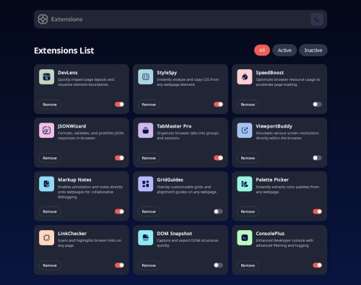Remove the ViewportBuddy extension
Screen dimensions: 361x285
tap(248, 158)
